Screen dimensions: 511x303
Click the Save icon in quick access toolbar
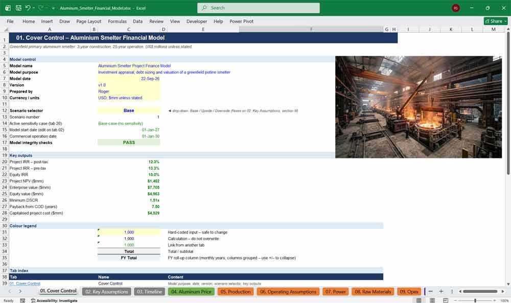[x=18, y=8]
